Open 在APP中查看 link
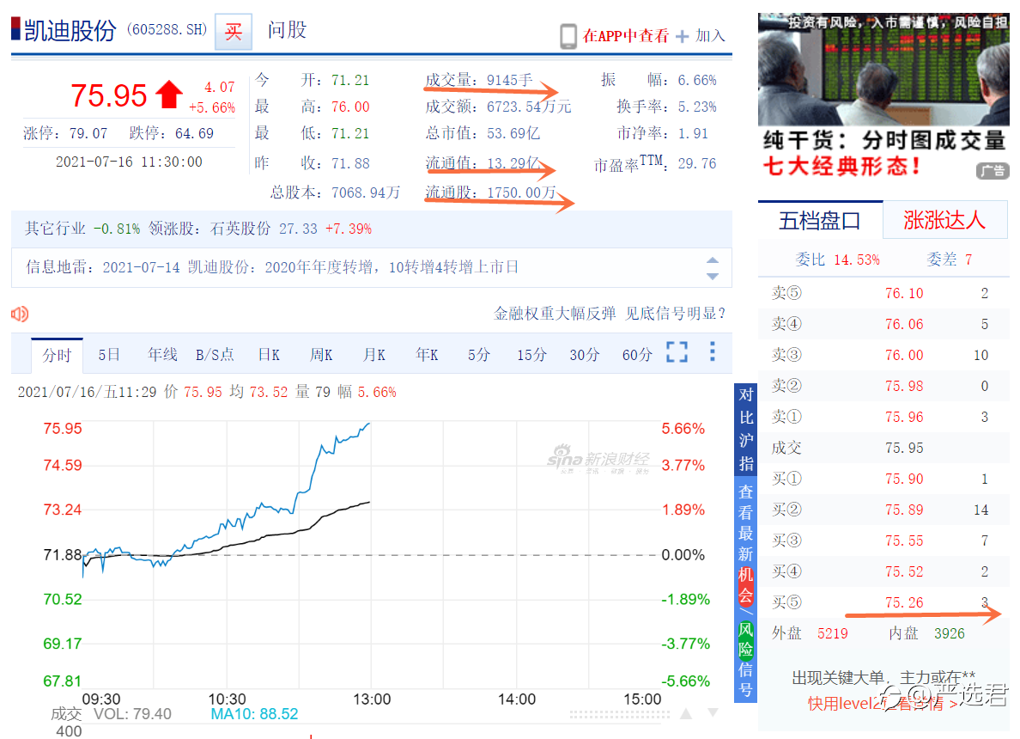The height and width of the screenshot is (739, 1020). click(x=625, y=36)
